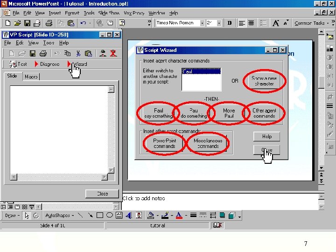Screen dimensions: 336x252
Task: Select the Line drawing tool
Action: click(x=80, y=215)
